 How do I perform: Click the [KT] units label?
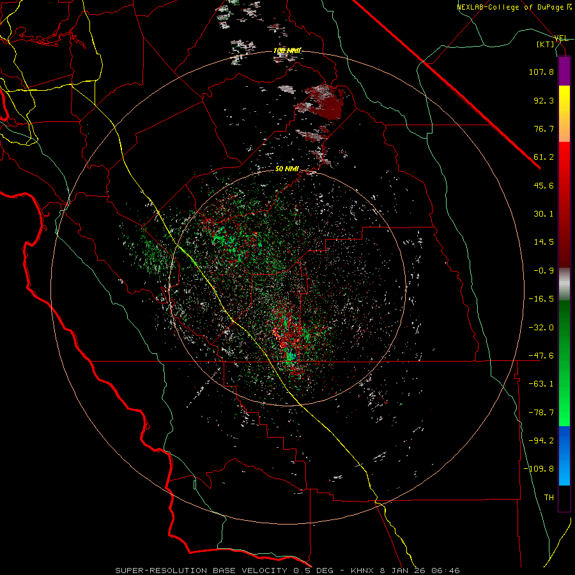click(545, 44)
